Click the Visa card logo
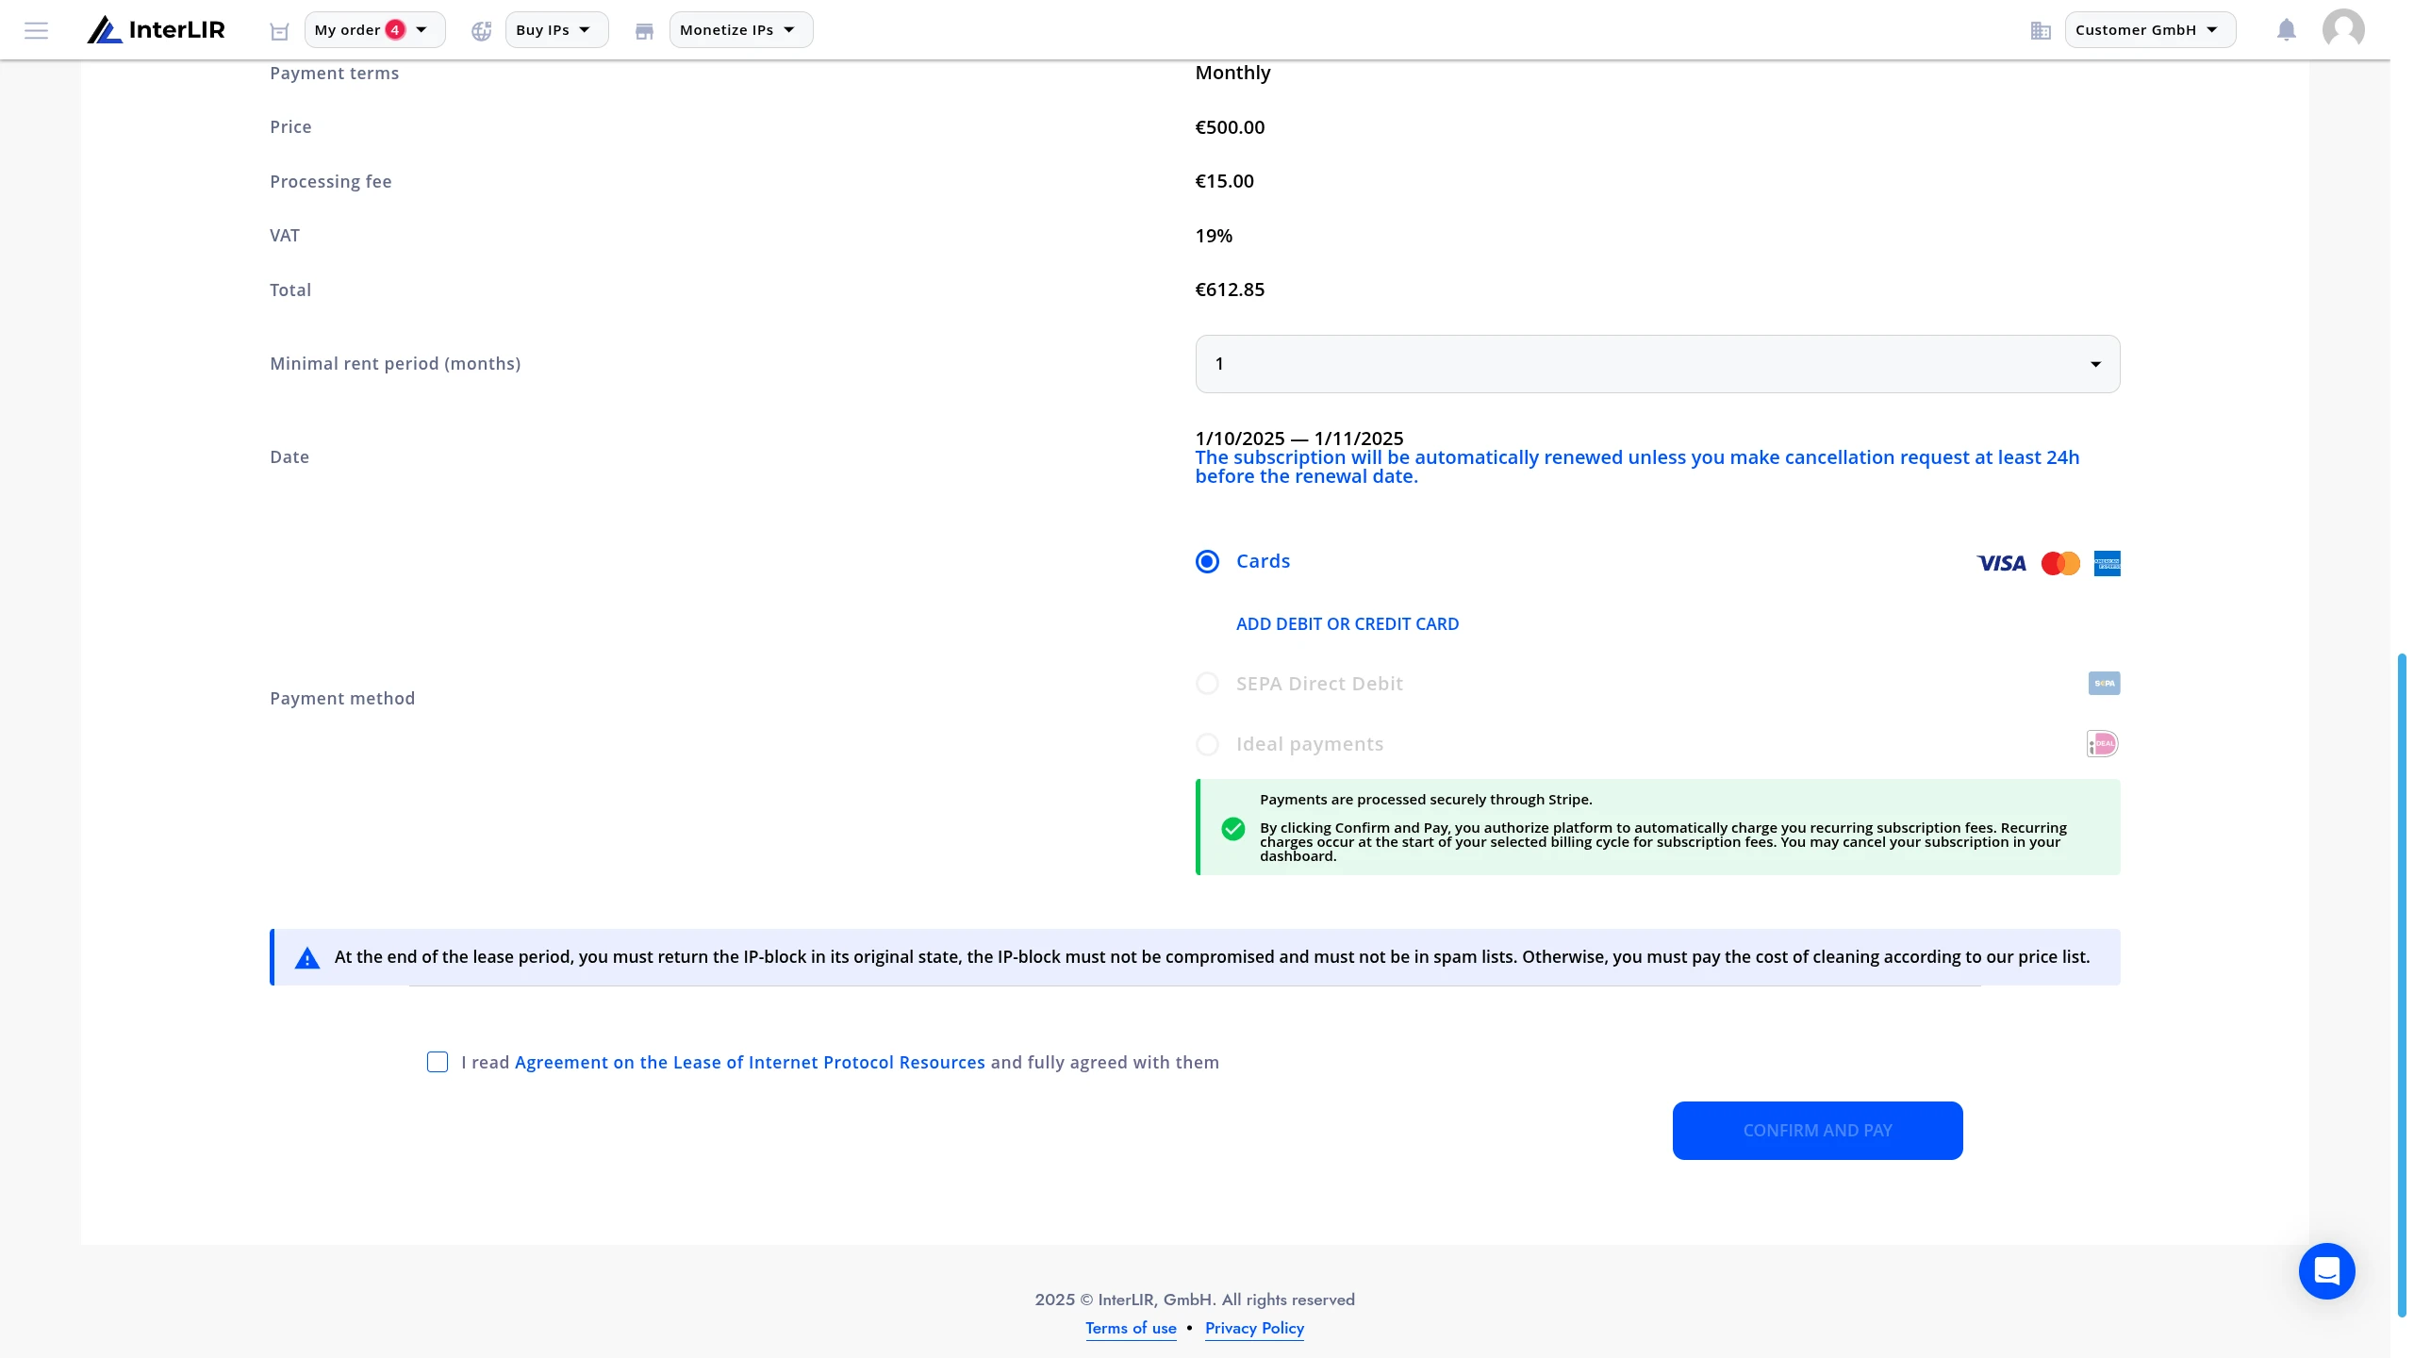 (2001, 563)
